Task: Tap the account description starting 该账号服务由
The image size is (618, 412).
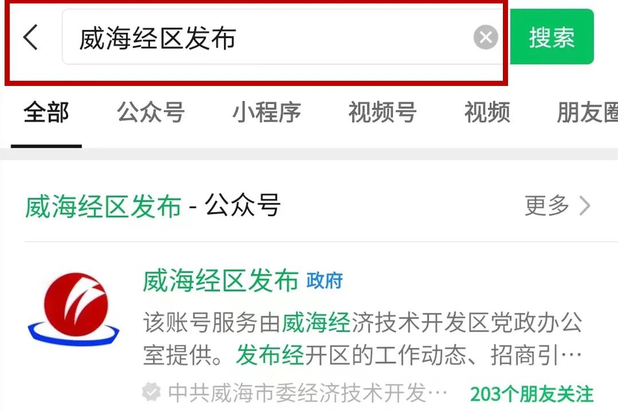Action: coord(363,339)
